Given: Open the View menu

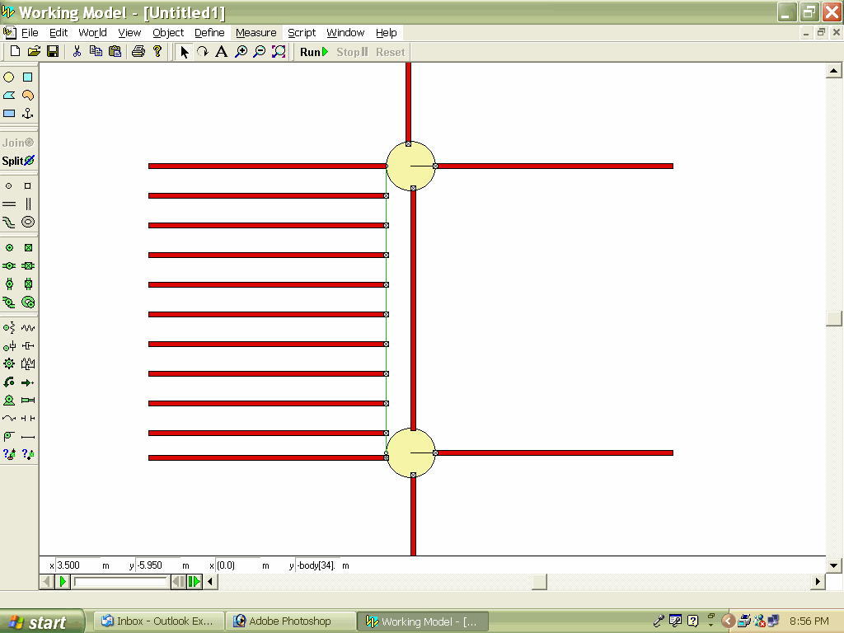Looking at the screenshot, I should pos(129,33).
